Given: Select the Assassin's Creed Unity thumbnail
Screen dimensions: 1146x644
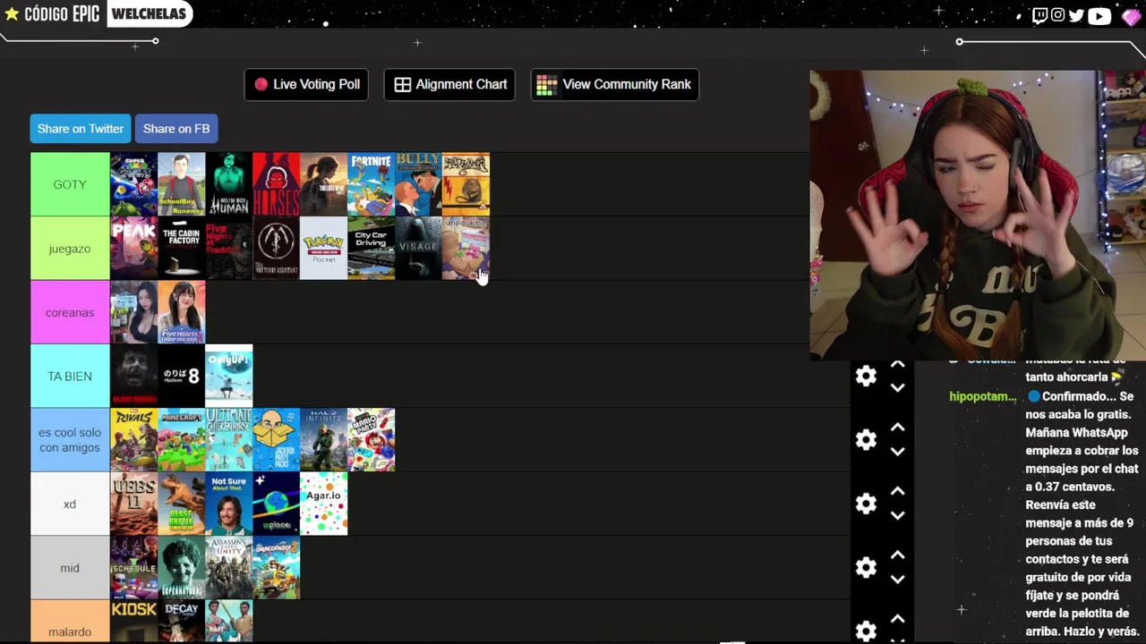Looking at the screenshot, I should (228, 568).
